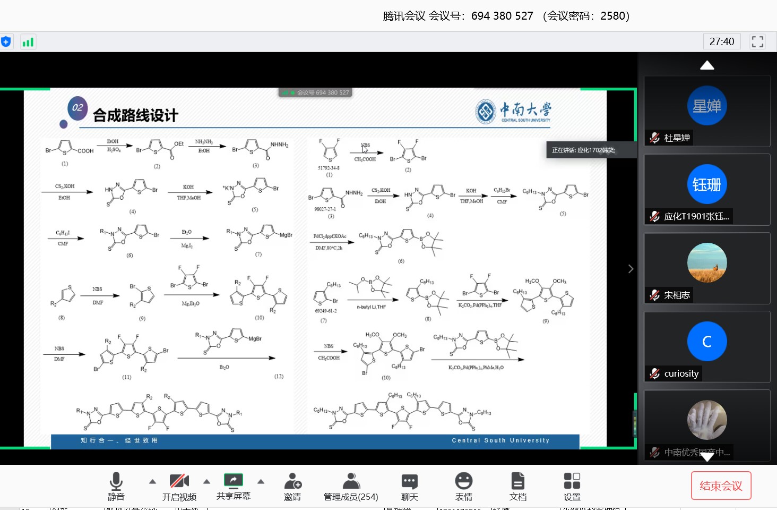The image size is (777, 510).
Task: Open 管理成员(254) member list
Action: click(351, 481)
